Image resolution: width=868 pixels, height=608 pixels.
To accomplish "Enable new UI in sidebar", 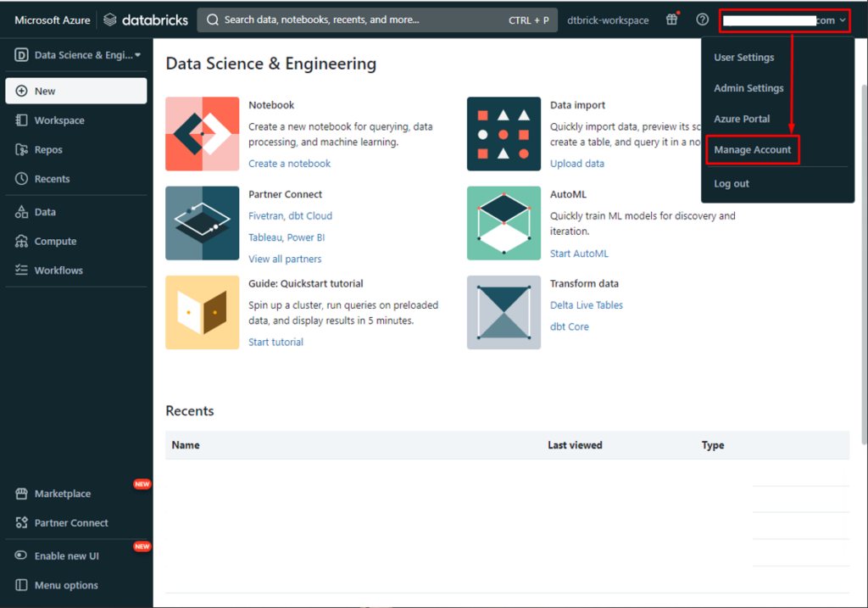I will pos(66,555).
